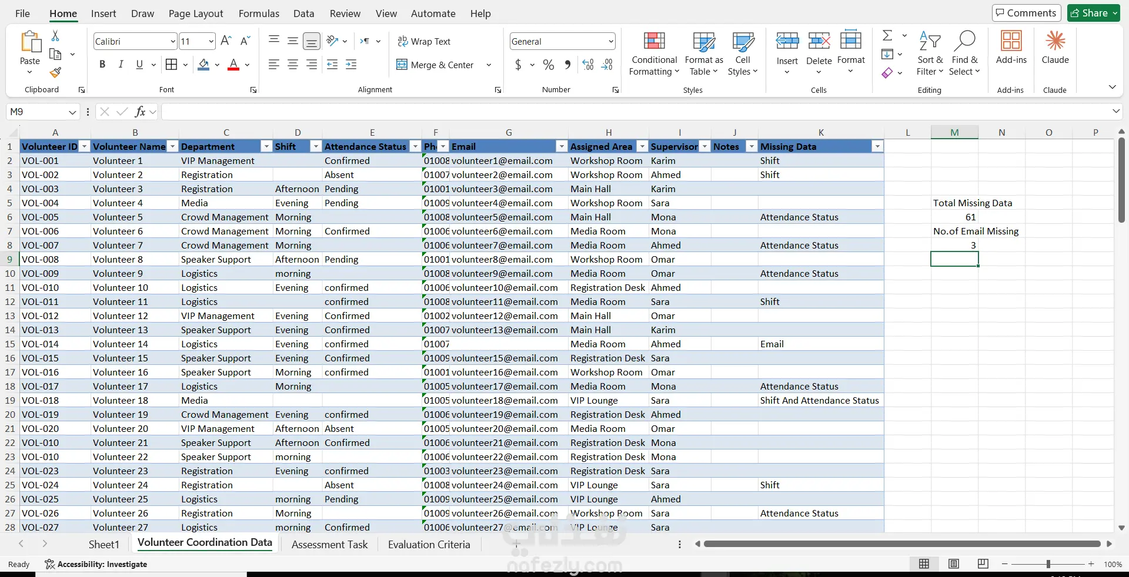Image resolution: width=1129 pixels, height=577 pixels.
Task: Open the font size dropdown
Action: (x=211, y=41)
